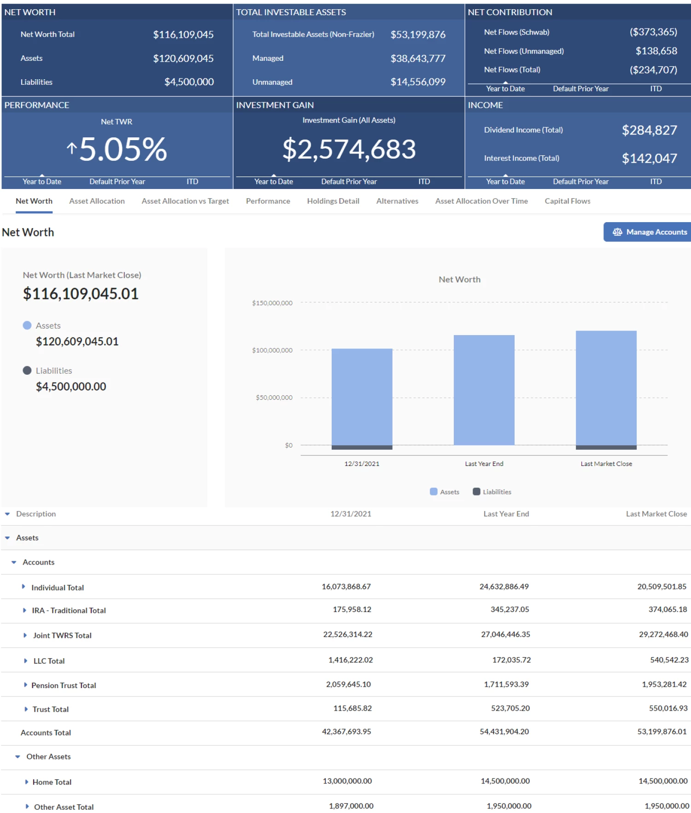Image resolution: width=691 pixels, height=813 pixels.
Task: Expand the Individual Total row
Action: (23, 587)
